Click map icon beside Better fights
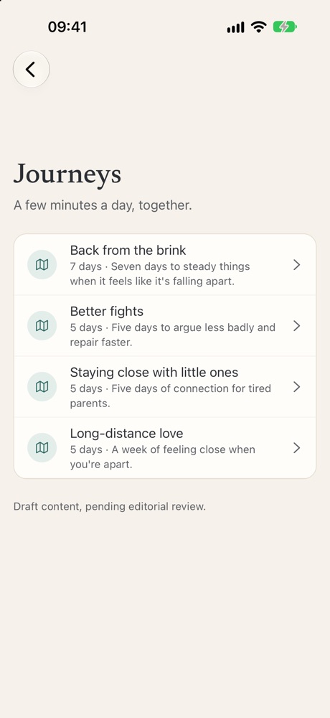Screen dimensions: 330x718 pyautogui.click(x=42, y=325)
